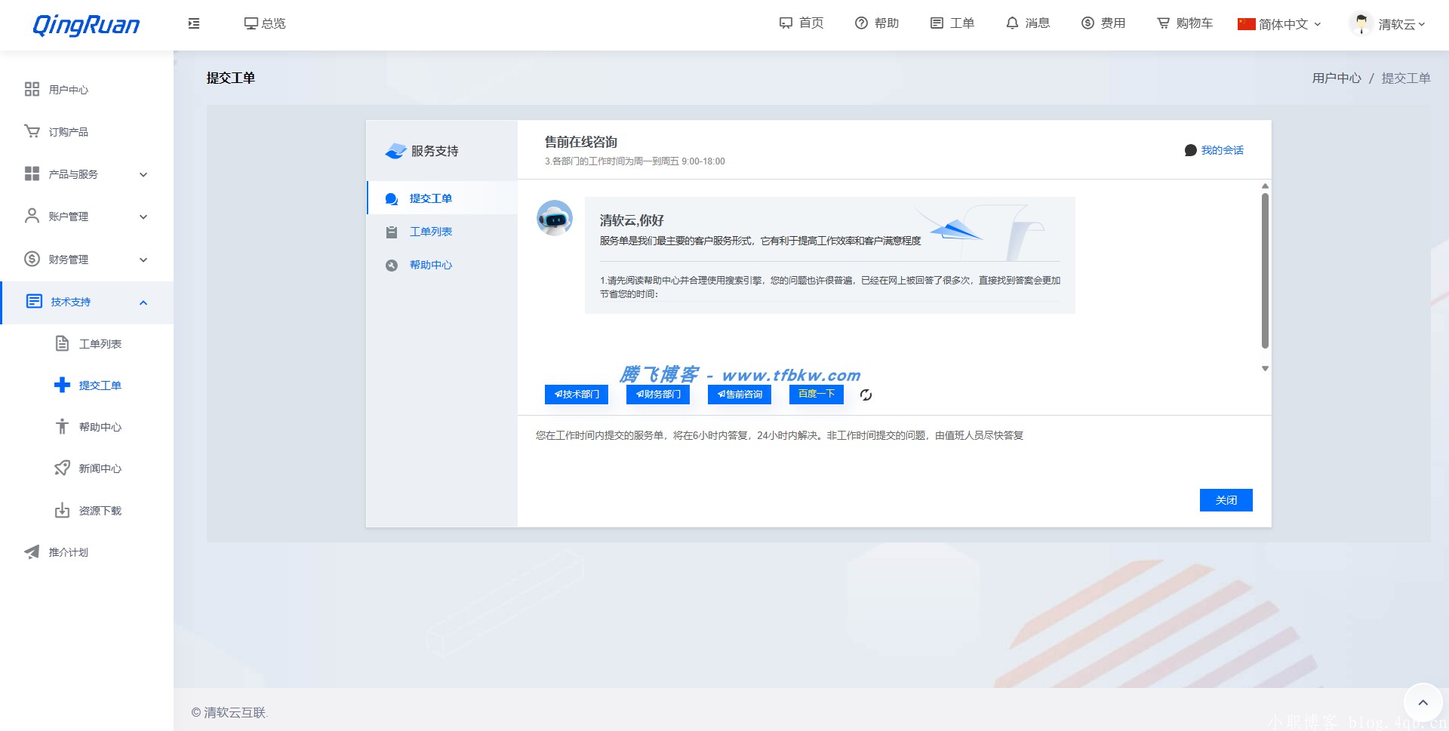Click the 首页 home icon
1449x731 pixels.
point(785,23)
